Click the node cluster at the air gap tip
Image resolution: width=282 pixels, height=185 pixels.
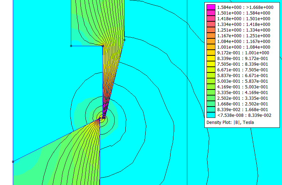coord(103,118)
